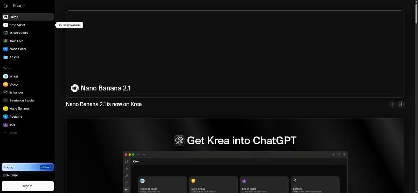Start the Realtime tool
418x193 pixels.
pyautogui.click(x=28, y=117)
